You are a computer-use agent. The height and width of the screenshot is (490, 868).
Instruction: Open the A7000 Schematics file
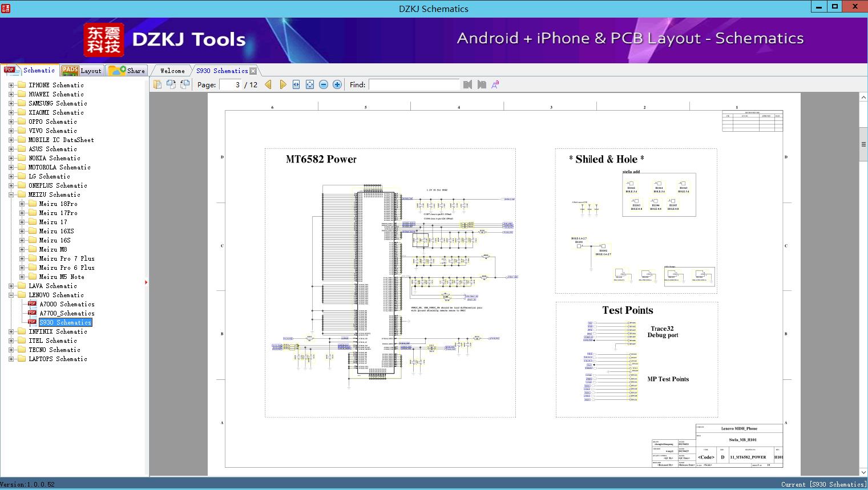(x=67, y=304)
